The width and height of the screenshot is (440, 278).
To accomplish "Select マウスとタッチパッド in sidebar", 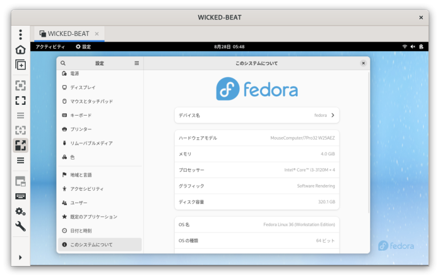I will coord(91,101).
